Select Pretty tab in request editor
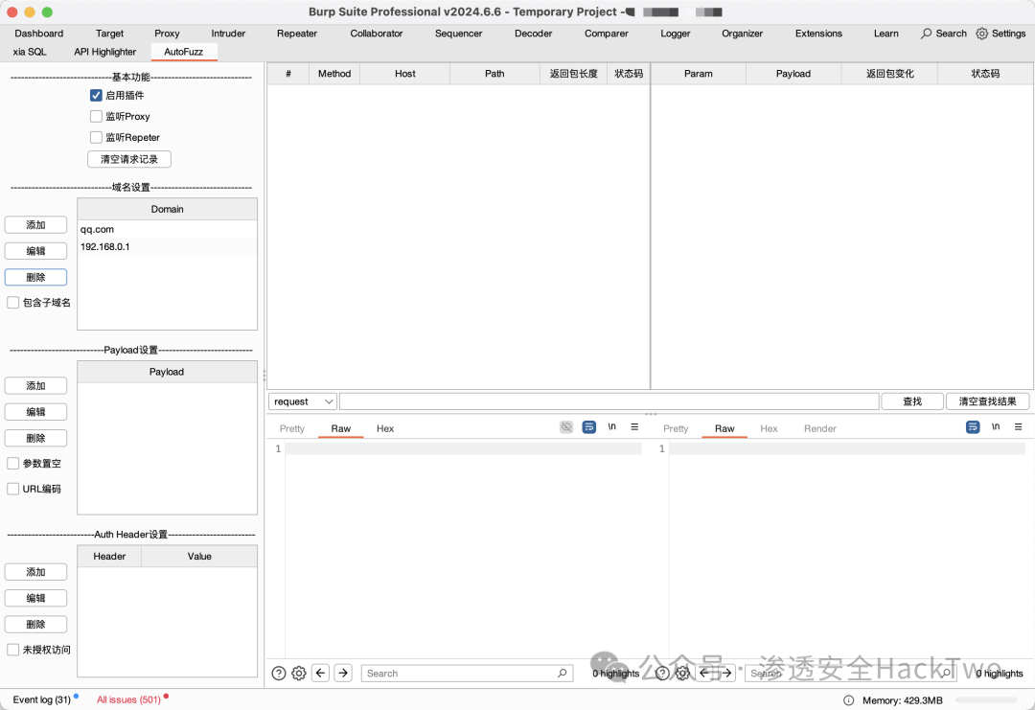The width and height of the screenshot is (1035, 710). tap(291, 428)
